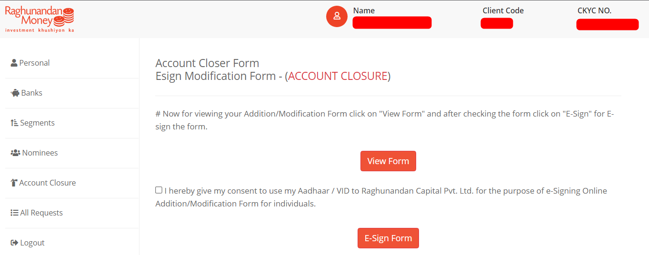This screenshot has height=255, width=649.
Task: Click the View Form button
Action: (388, 161)
